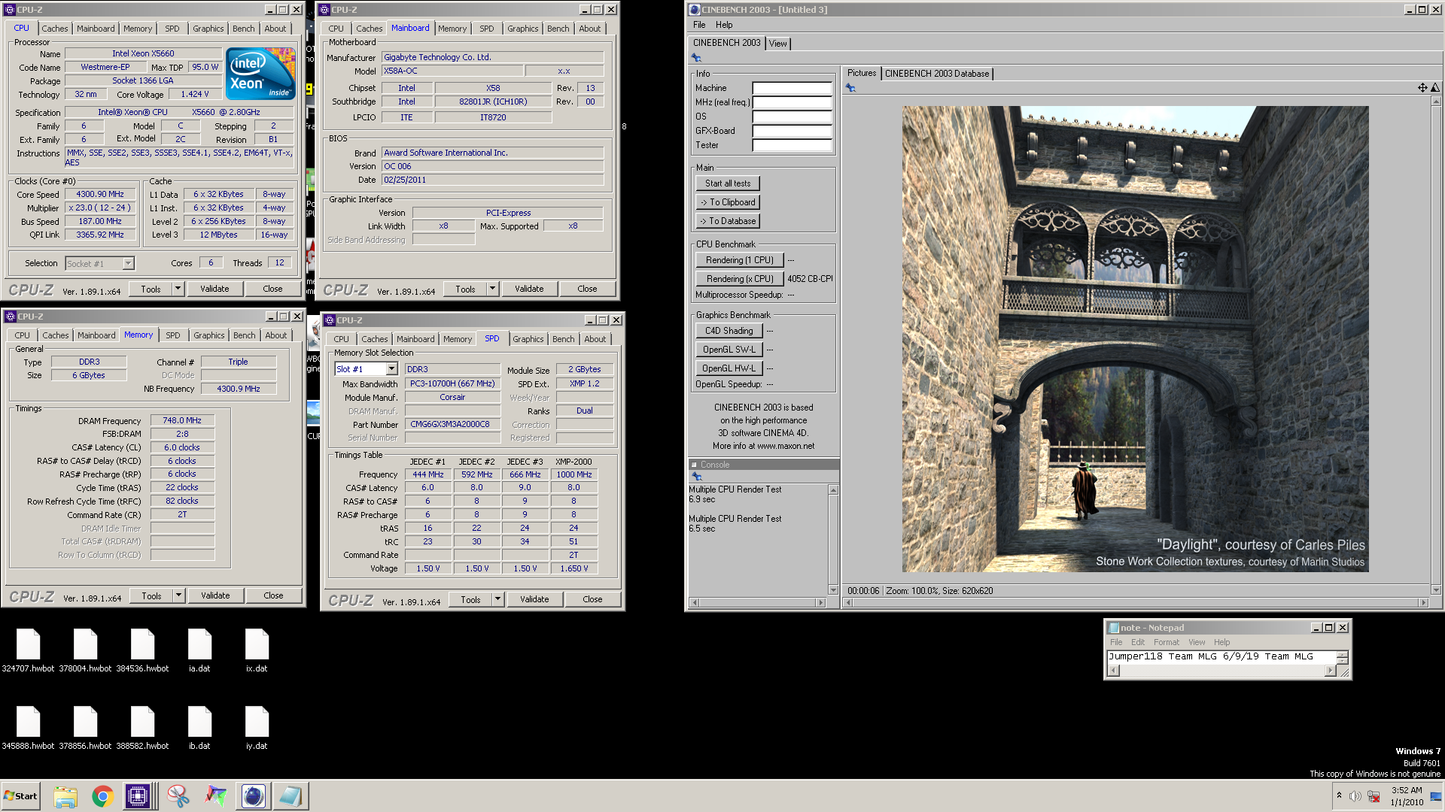This screenshot has height=812, width=1445.
Task: Open File Explorer from the taskbar
Action: tap(65, 796)
